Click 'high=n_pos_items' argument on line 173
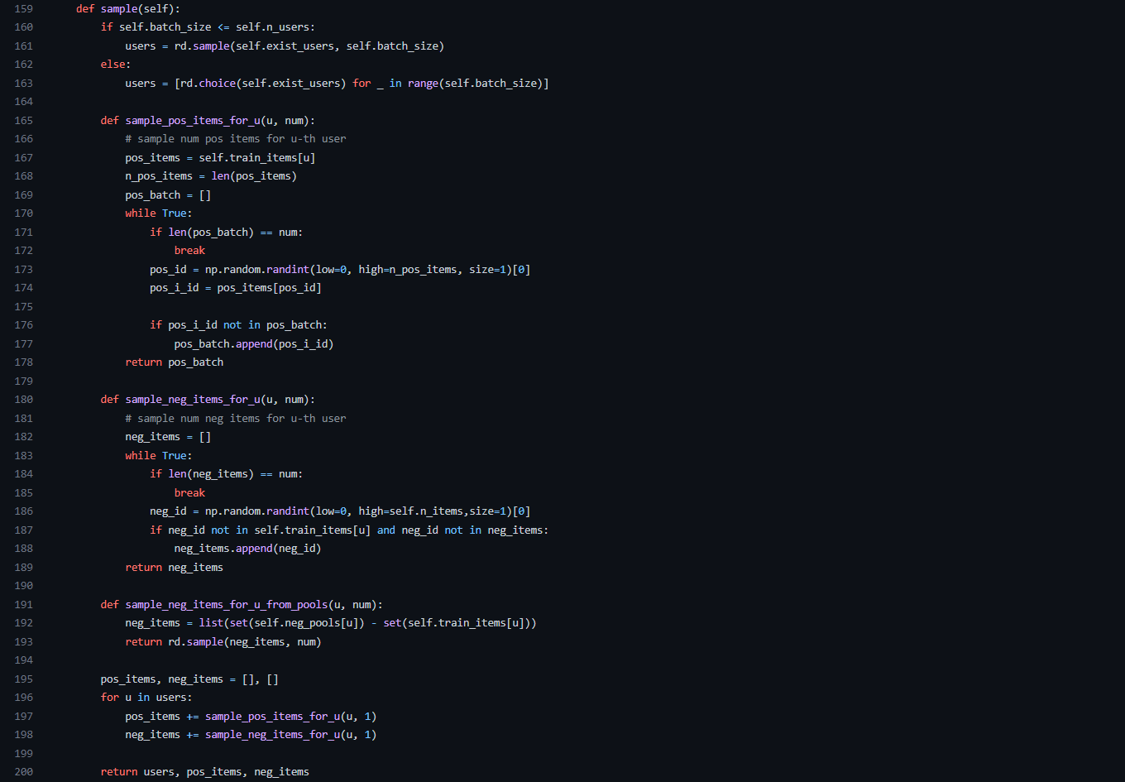The width and height of the screenshot is (1125, 782). click(x=408, y=270)
